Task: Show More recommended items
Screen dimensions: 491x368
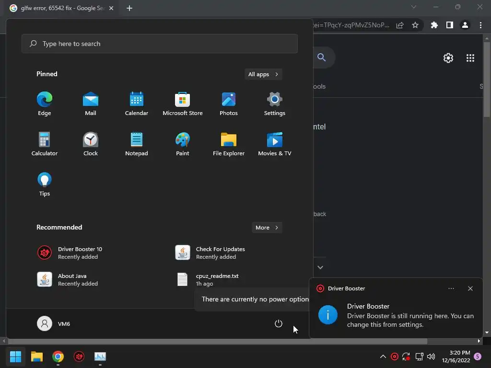Action: [267, 228]
